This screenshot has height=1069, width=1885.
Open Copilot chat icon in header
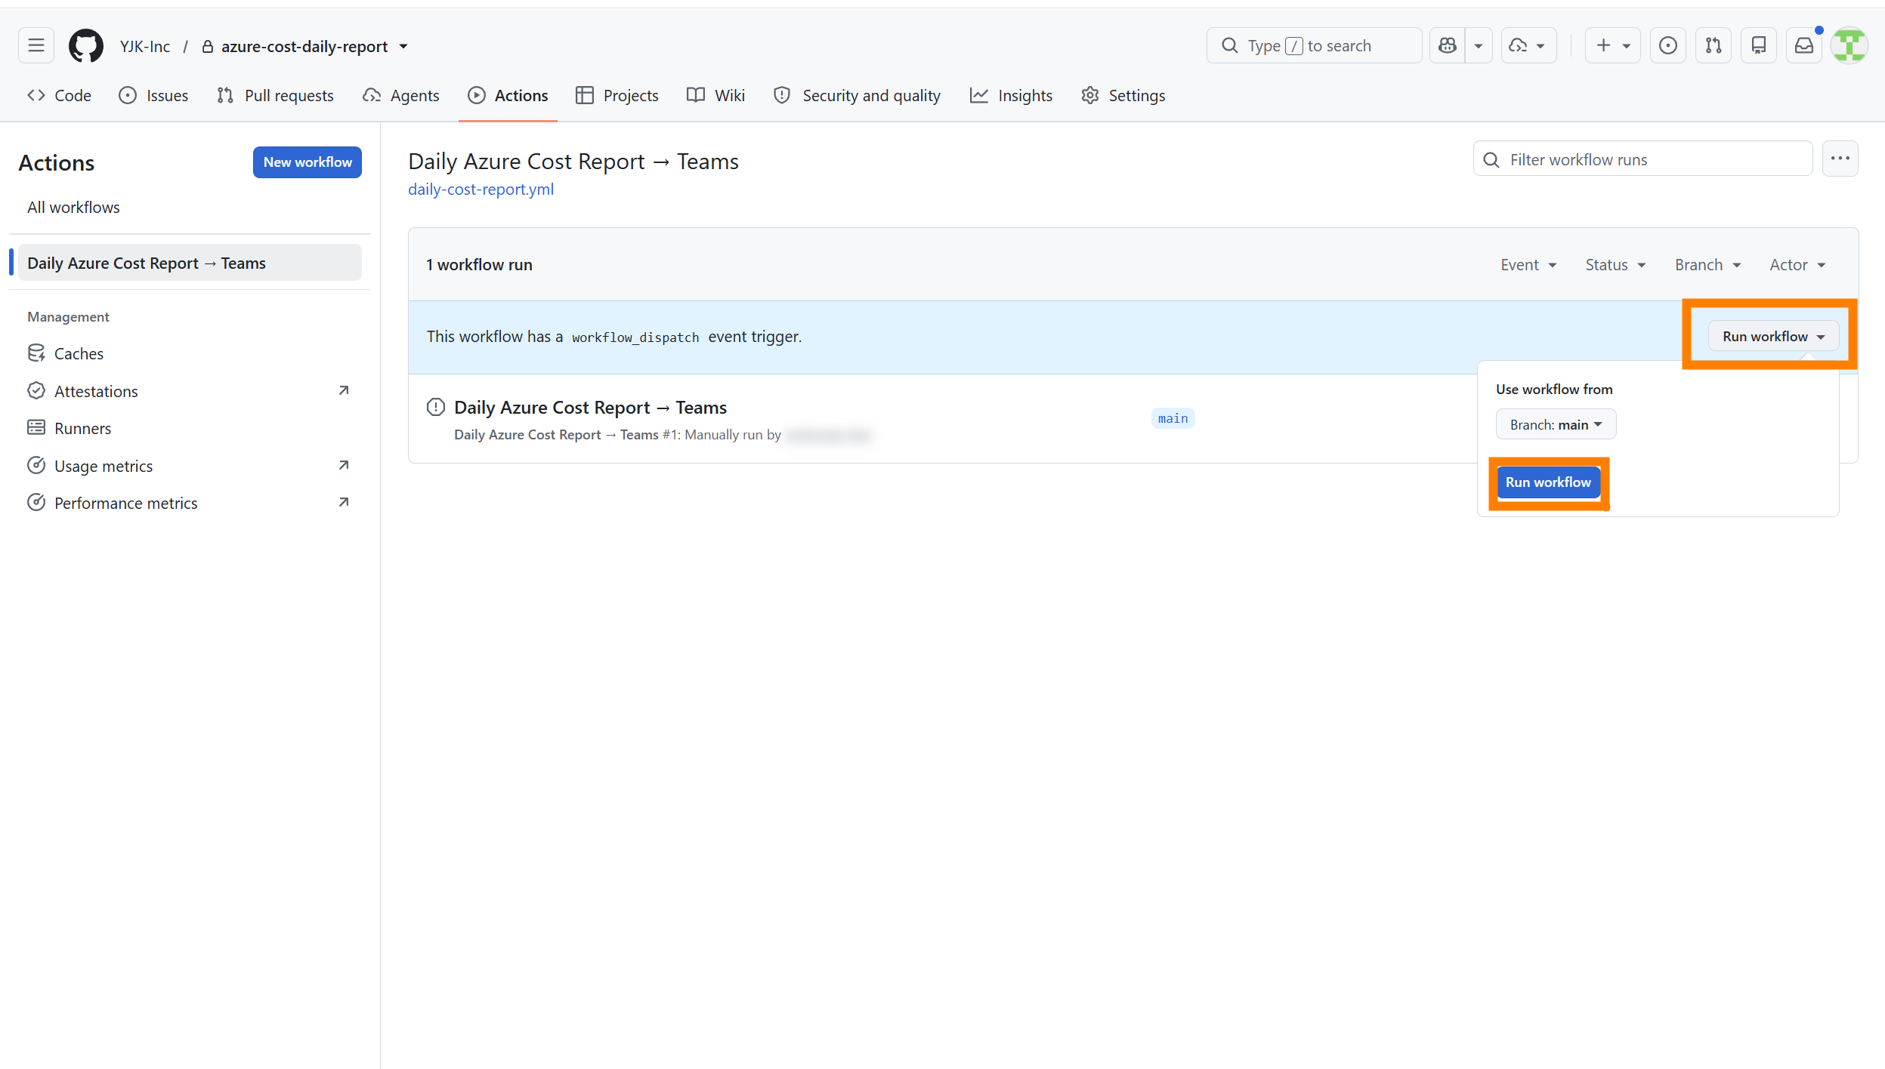point(1447,46)
